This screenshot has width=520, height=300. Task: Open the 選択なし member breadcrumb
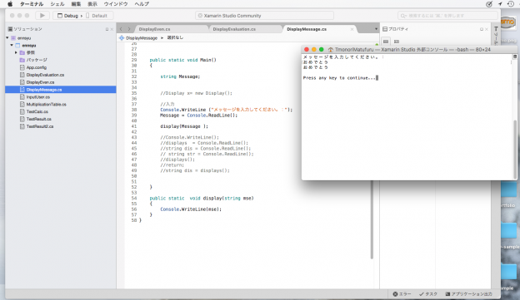click(x=175, y=37)
